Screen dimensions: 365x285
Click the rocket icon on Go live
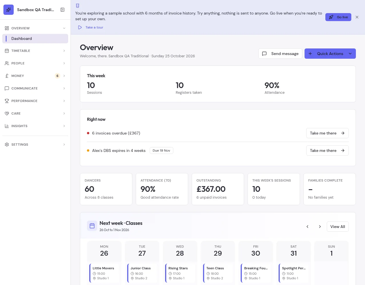331,17
